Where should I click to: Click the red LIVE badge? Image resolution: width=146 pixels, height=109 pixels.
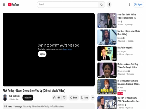pos(120,93)
